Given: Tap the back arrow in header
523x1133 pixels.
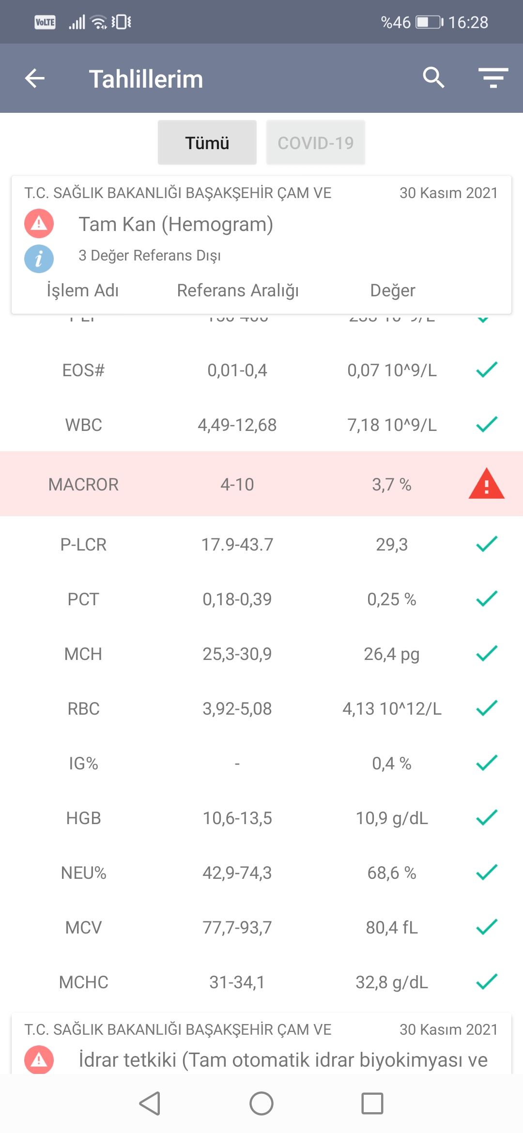Looking at the screenshot, I should [x=35, y=78].
